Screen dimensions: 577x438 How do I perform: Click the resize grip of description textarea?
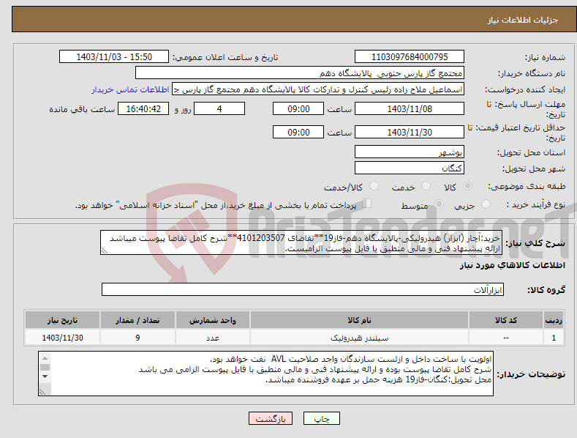point(104,250)
